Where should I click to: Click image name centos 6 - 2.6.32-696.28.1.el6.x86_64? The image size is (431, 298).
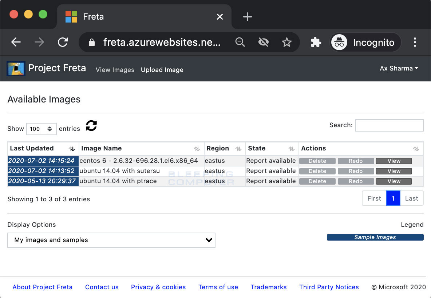click(x=139, y=161)
